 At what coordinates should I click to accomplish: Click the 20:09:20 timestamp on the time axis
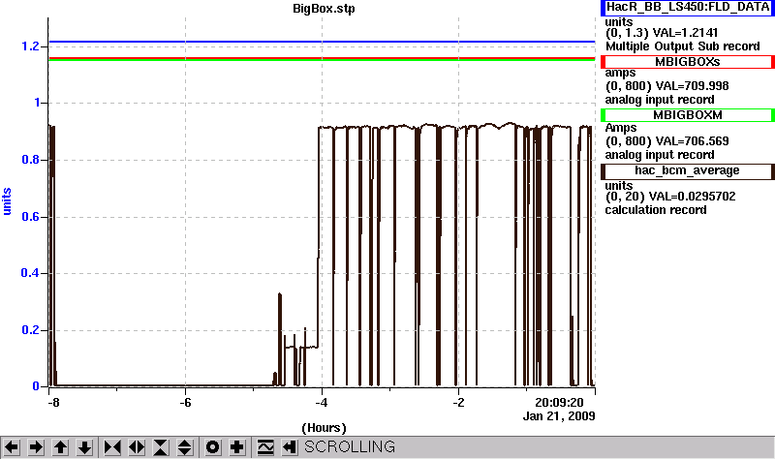point(559,402)
